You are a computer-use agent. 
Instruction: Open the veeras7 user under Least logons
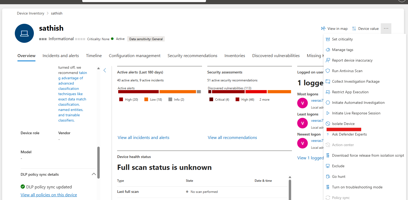click(x=317, y=120)
